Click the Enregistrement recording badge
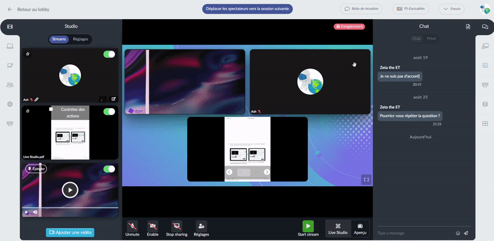The width and height of the screenshot is (494, 241). pos(349,27)
